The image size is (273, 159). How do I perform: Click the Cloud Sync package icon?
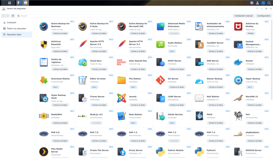pyautogui.click(x=83, y=62)
